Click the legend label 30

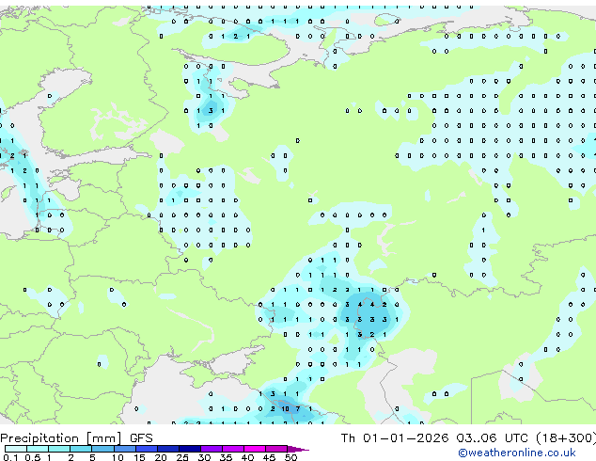tap(204, 457)
